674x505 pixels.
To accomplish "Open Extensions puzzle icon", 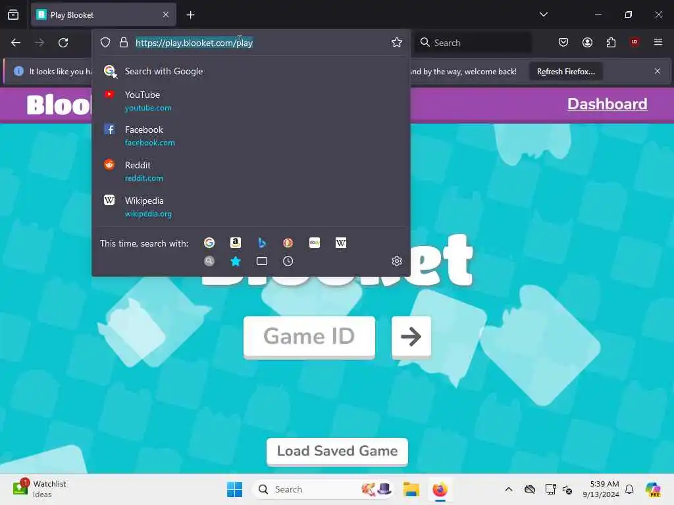I will click(x=611, y=42).
